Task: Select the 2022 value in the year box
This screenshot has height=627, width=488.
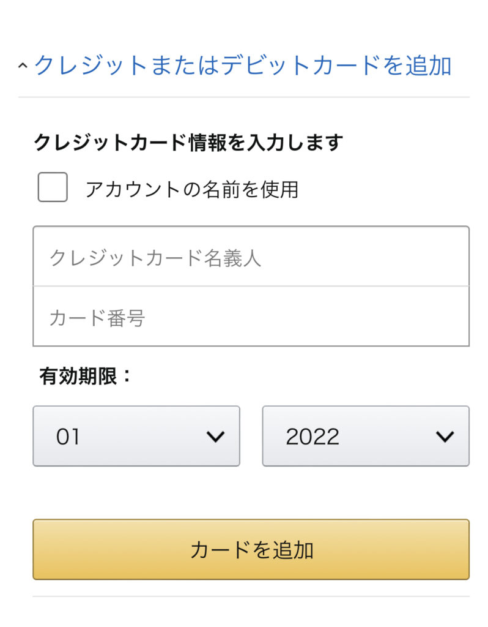Action: pyautogui.click(x=312, y=436)
